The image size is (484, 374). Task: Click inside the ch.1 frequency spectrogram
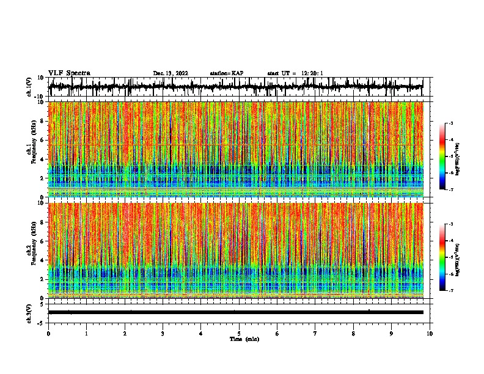coord(236,149)
